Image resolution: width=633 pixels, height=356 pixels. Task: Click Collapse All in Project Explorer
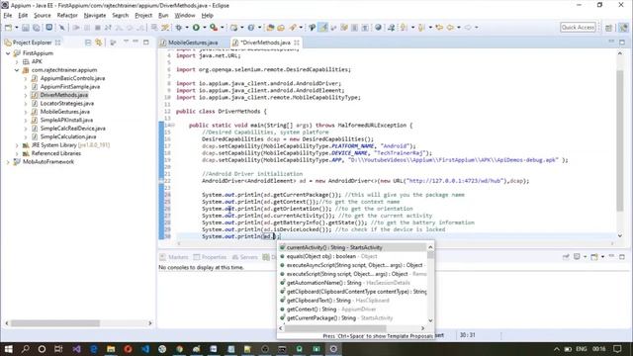pyautogui.click(x=88, y=43)
